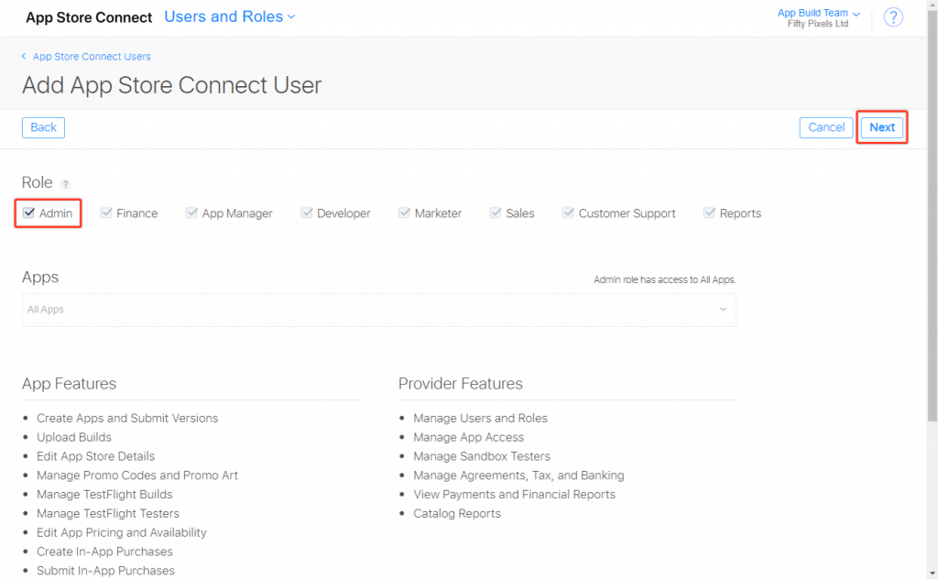The height and width of the screenshot is (579, 938).
Task: Click the App Features heading
Action: pyautogui.click(x=70, y=384)
